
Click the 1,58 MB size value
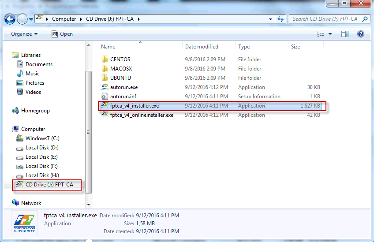click(x=145, y=223)
